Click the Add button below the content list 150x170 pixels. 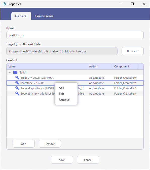24,144
